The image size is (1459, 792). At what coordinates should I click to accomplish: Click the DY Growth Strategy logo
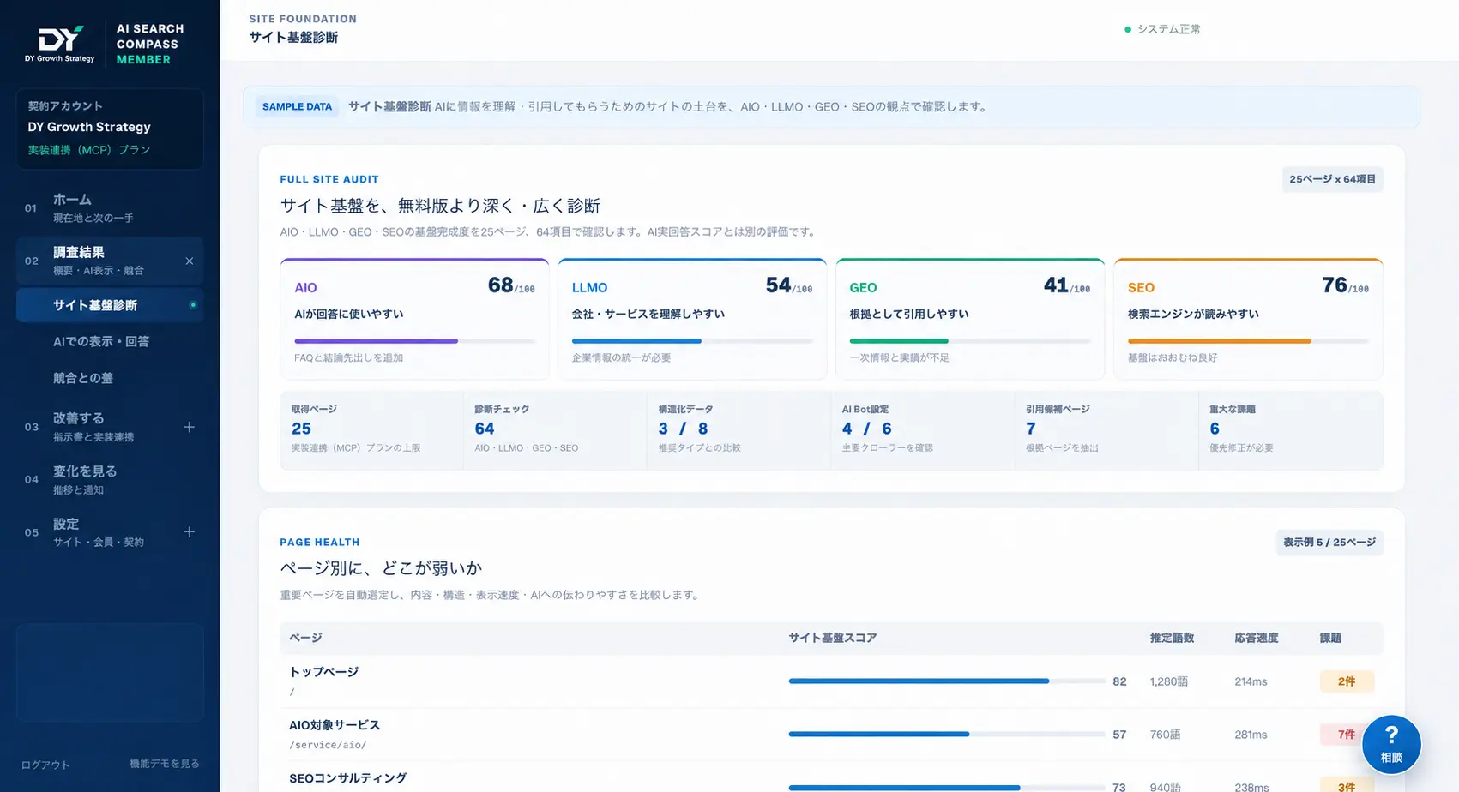click(60, 44)
